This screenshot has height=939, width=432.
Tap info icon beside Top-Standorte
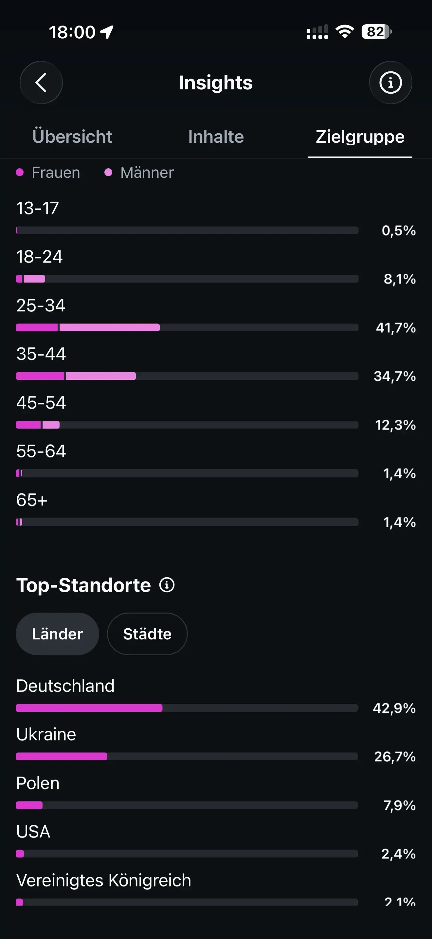pos(167,585)
